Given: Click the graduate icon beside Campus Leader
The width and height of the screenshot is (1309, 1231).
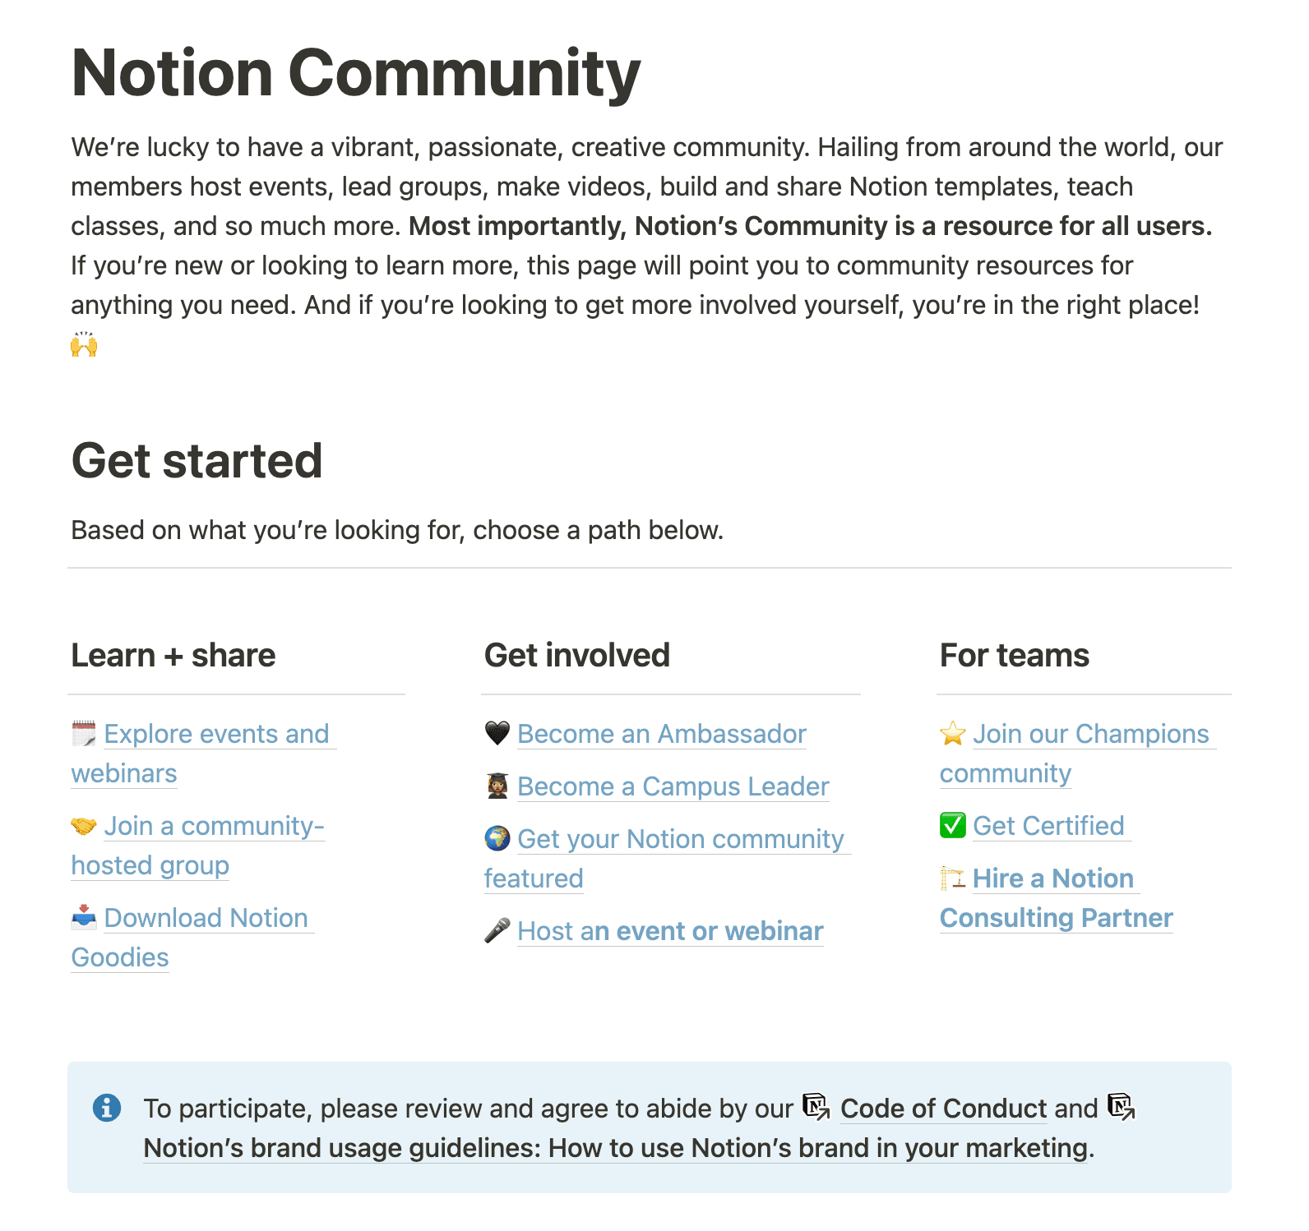Looking at the screenshot, I should (497, 785).
